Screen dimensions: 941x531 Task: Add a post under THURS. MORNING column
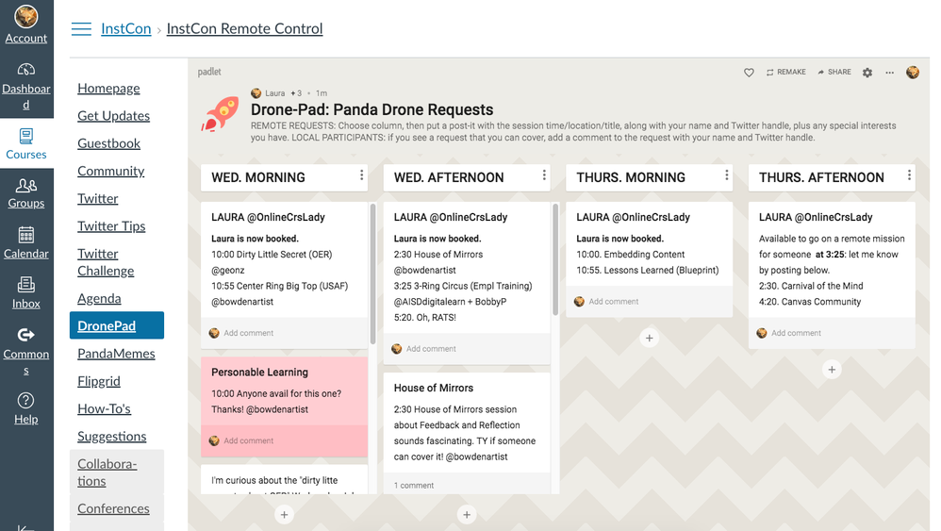[x=650, y=339]
